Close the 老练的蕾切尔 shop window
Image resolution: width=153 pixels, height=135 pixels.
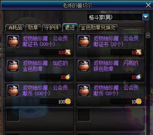[148, 5]
